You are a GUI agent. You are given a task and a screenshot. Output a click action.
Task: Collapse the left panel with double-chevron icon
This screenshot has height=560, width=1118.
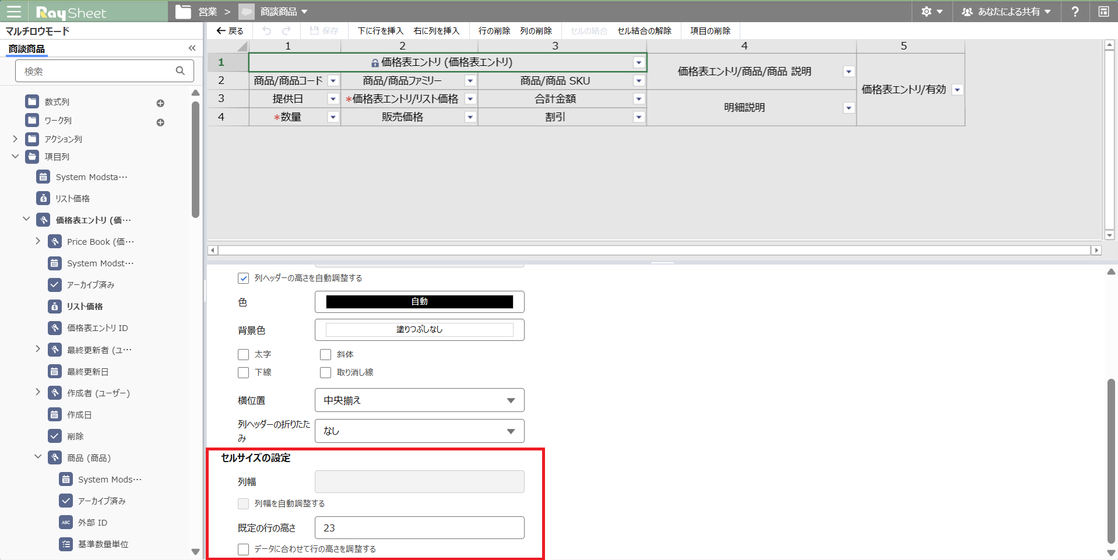192,48
